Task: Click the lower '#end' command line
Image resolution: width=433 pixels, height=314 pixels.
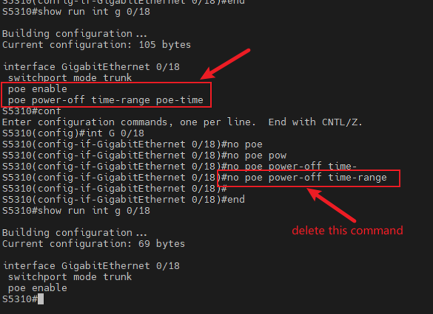Action: pos(123,200)
